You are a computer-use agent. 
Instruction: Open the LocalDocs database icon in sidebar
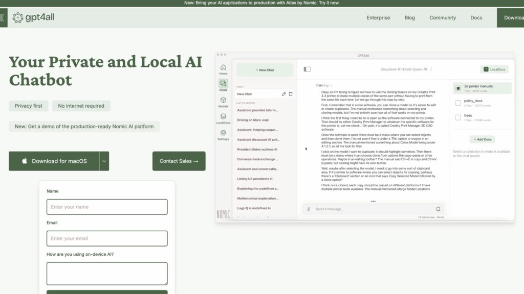tap(223, 116)
